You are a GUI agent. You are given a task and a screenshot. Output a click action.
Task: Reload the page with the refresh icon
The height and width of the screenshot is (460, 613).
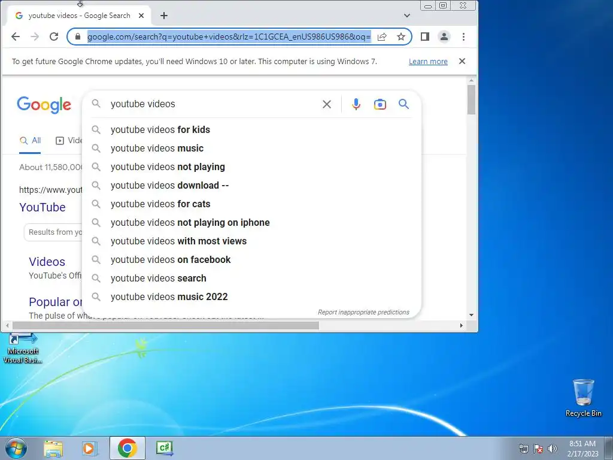[x=54, y=37]
